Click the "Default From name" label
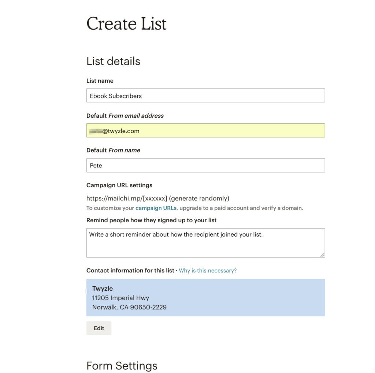The width and height of the screenshot is (375, 373). tap(113, 150)
